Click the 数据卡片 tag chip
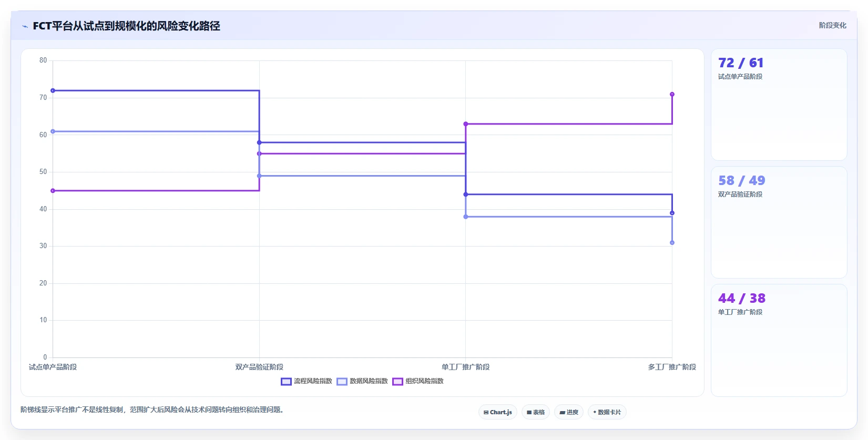 (607, 412)
